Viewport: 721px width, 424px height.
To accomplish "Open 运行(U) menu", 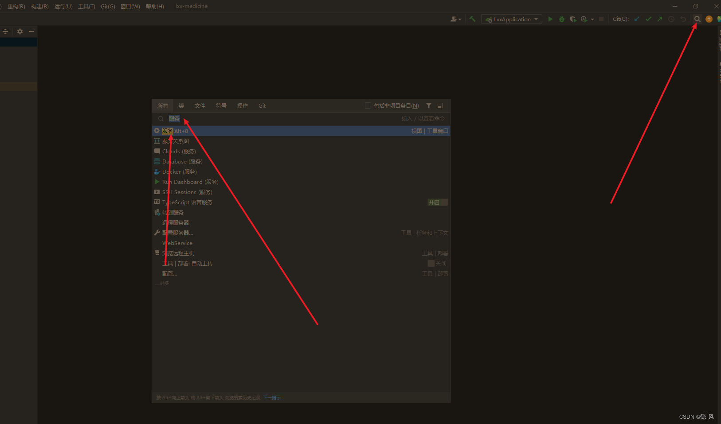I will pyautogui.click(x=63, y=7).
